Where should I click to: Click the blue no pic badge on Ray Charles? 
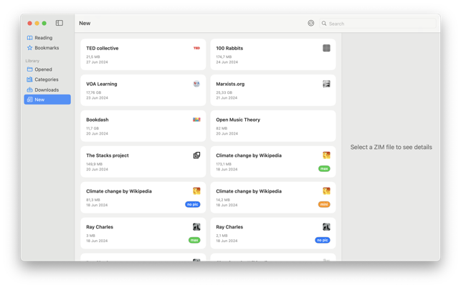coord(323,240)
